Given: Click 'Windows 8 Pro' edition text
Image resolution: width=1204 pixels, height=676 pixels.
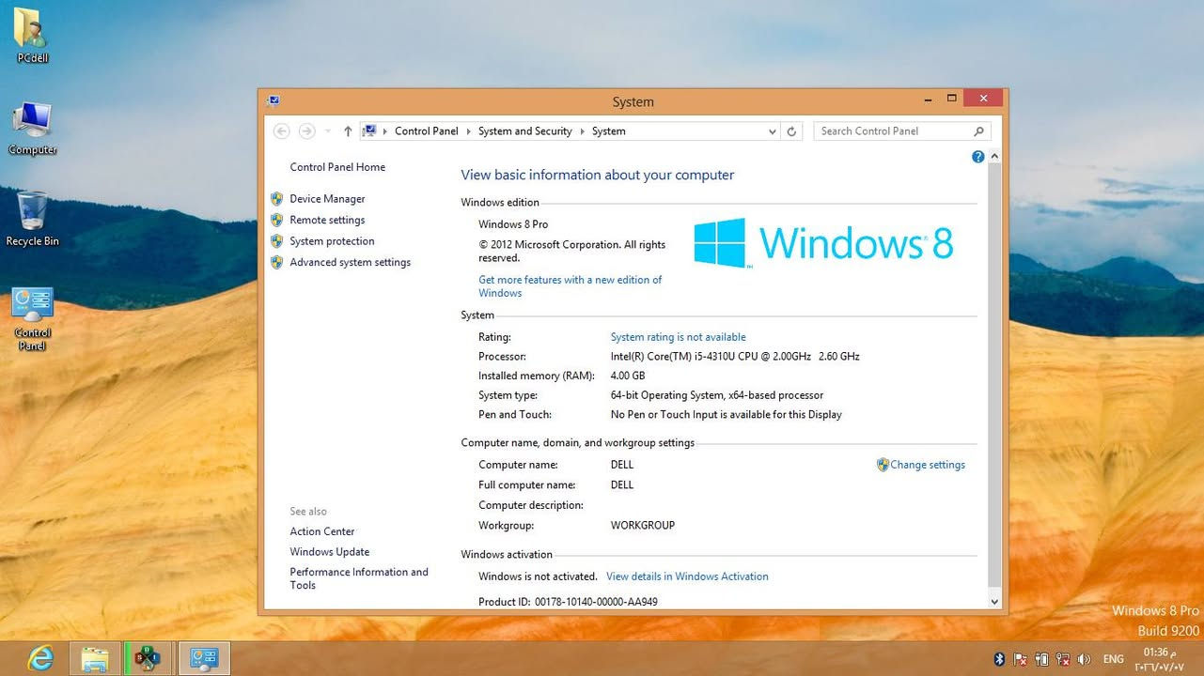Looking at the screenshot, I should (x=513, y=224).
